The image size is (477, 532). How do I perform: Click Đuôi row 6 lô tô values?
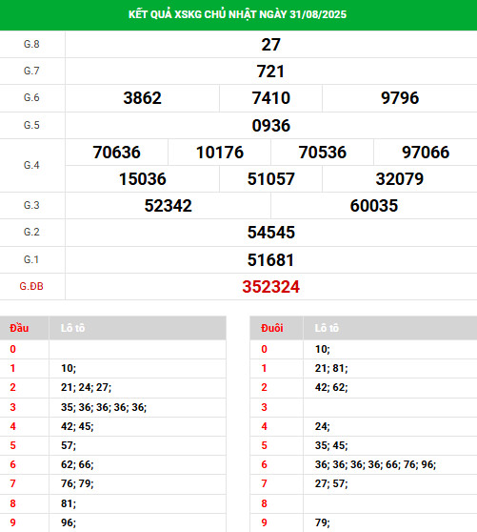pyautogui.click(x=375, y=464)
